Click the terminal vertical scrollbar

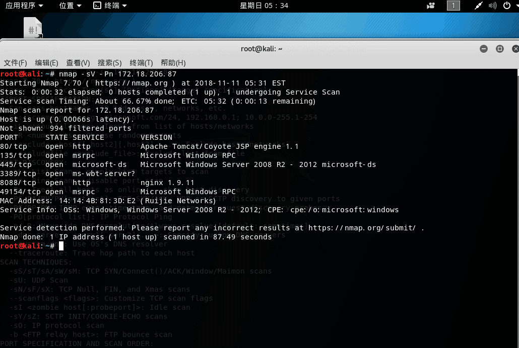coord(517,208)
